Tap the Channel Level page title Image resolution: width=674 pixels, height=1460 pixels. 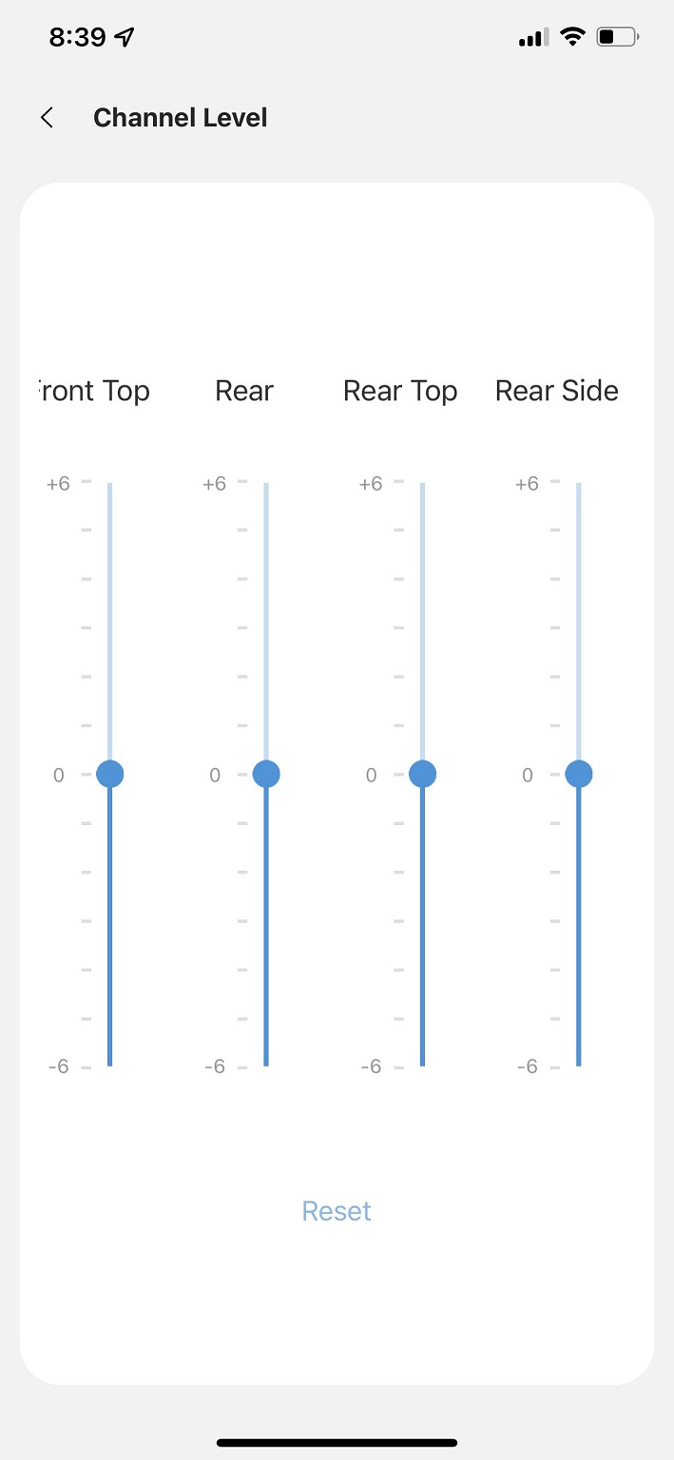click(181, 118)
